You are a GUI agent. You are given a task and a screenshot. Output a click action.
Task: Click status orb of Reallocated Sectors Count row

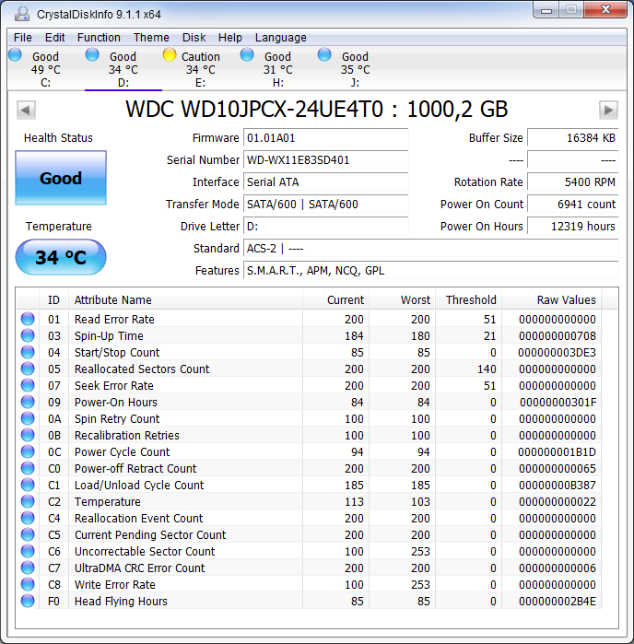[x=28, y=369]
